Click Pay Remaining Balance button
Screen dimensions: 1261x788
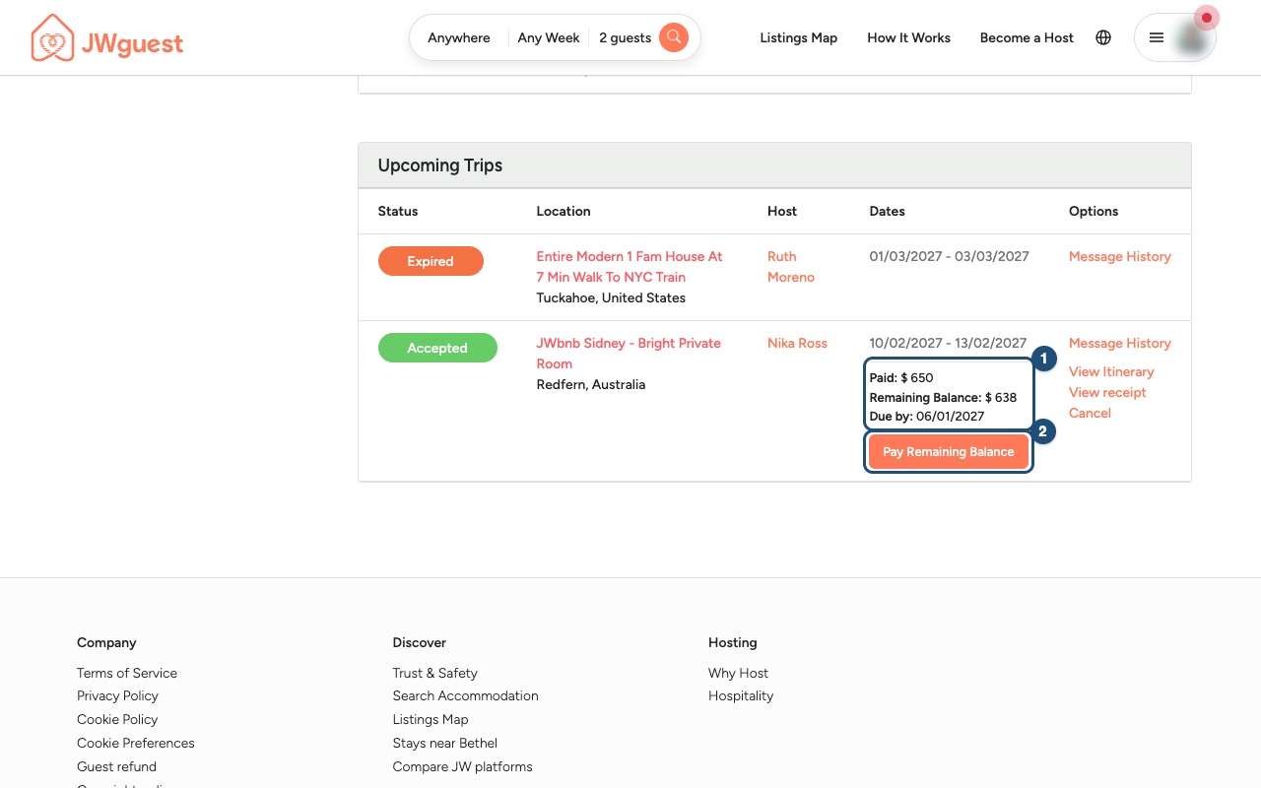949,452
